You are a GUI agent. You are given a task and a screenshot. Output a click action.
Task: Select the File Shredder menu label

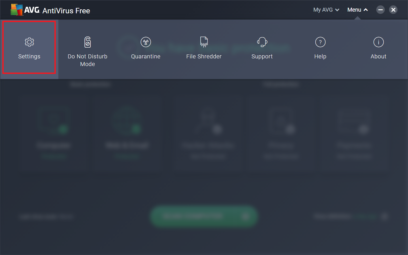204,56
